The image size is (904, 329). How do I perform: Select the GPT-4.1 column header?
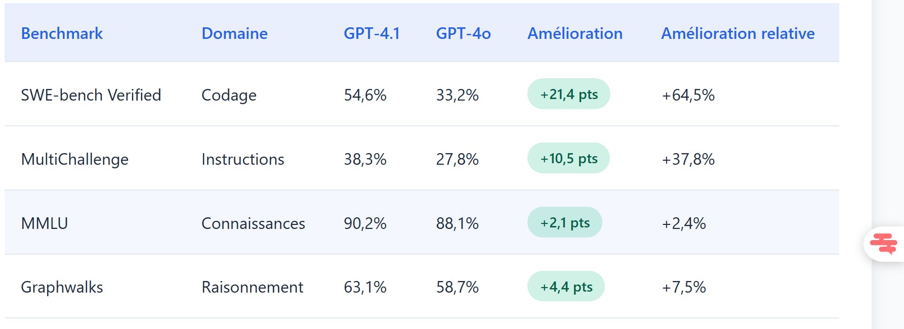coord(372,33)
